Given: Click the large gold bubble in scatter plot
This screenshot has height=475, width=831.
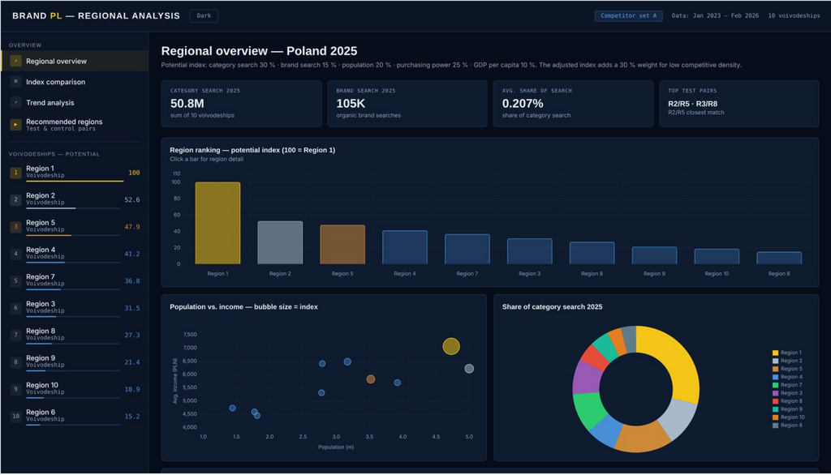Looking at the screenshot, I should tap(451, 346).
